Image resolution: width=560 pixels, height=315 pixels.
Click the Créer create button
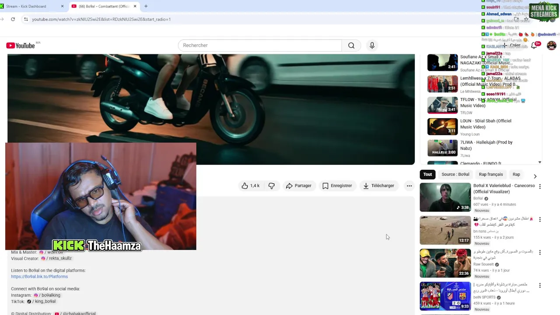click(512, 45)
